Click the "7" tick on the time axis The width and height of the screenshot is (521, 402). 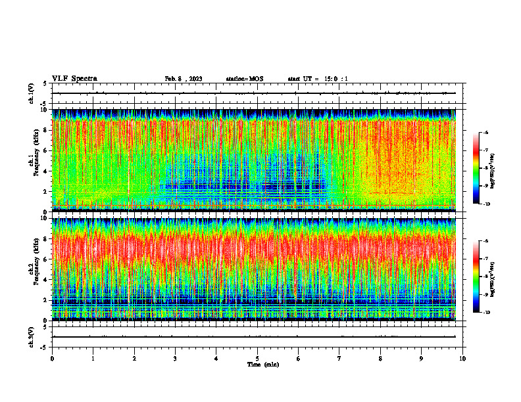[339, 359]
